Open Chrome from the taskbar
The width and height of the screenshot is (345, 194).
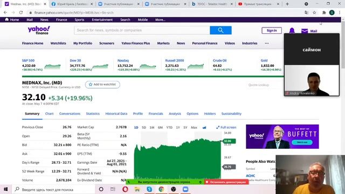point(161,189)
